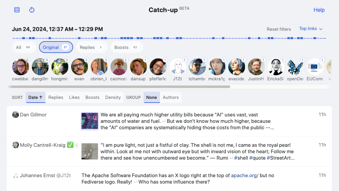Sort posts by Density
This screenshot has width=339, height=191.
(113, 97)
